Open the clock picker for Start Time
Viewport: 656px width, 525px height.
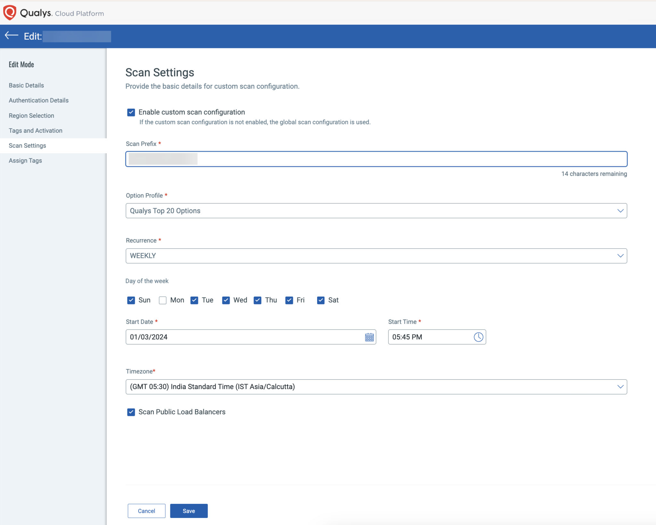click(478, 337)
